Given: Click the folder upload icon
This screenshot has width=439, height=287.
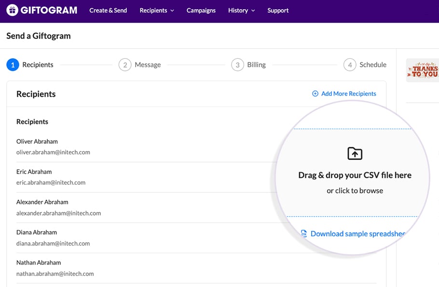Looking at the screenshot, I should (355, 153).
